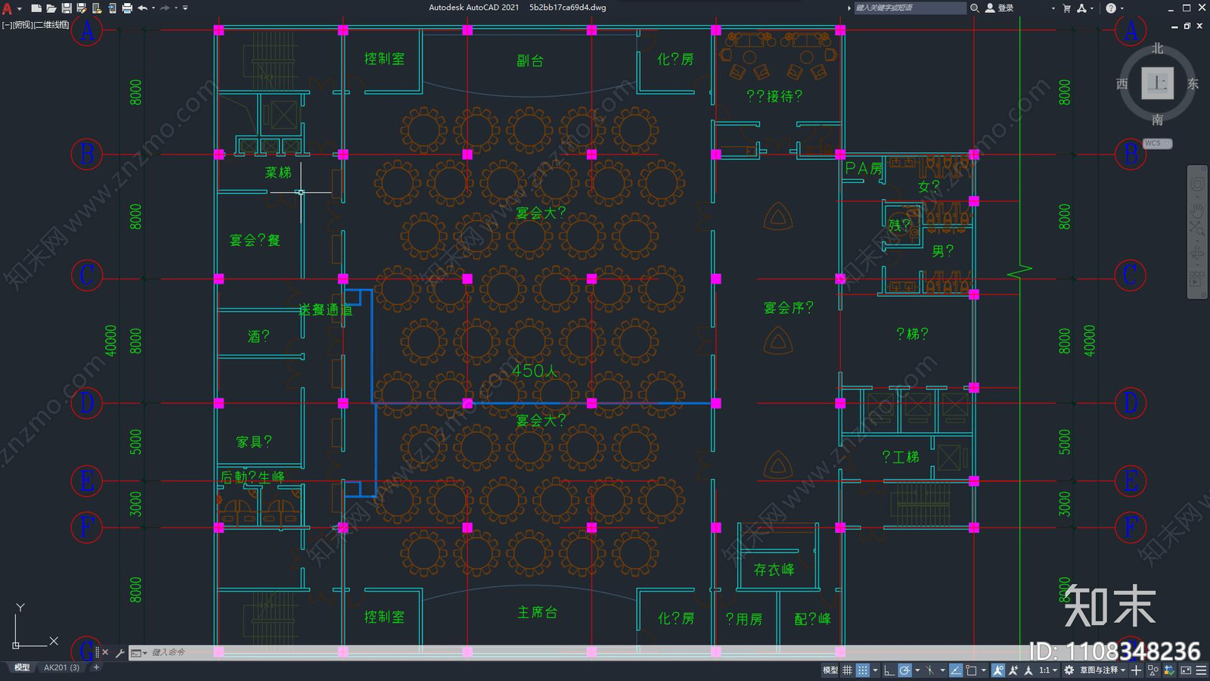This screenshot has width=1210, height=681.
Task: Plot the drawing with printer icon
Action: [x=127, y=8]
